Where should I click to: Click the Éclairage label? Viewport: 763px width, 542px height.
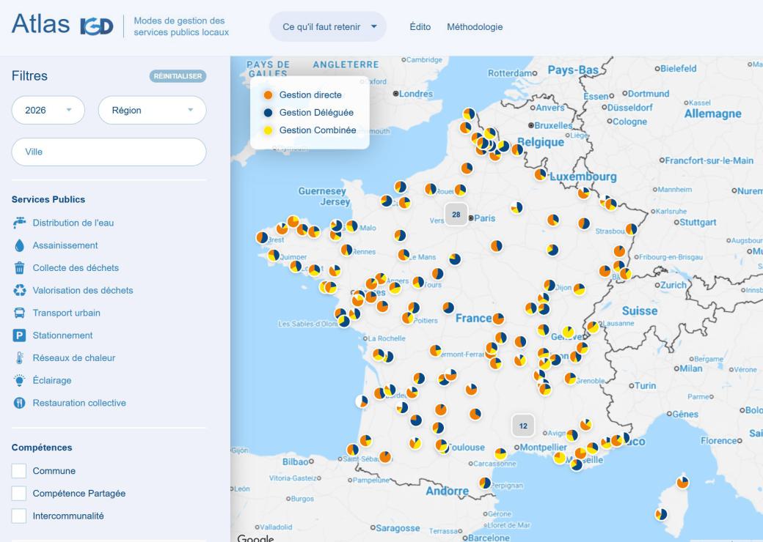click(52, 380)
